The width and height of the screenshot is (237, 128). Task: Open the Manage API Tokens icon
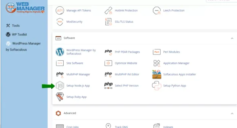60,10
